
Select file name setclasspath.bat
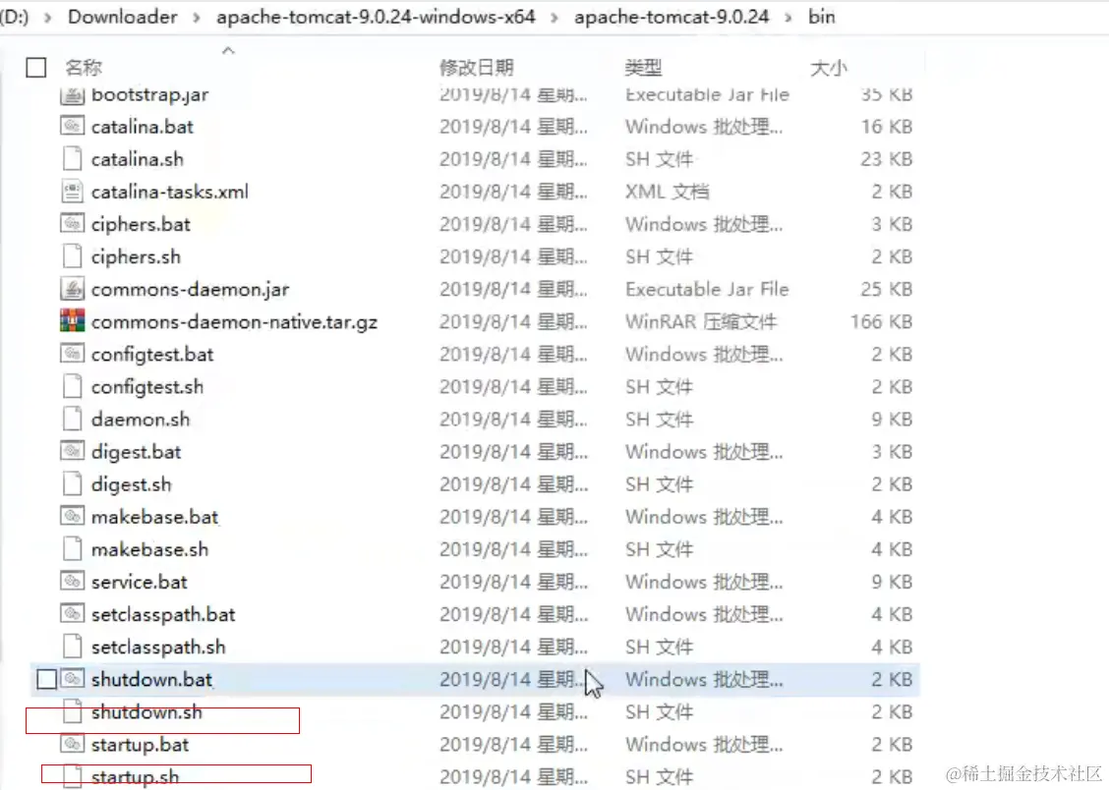[x=163, y=615]
